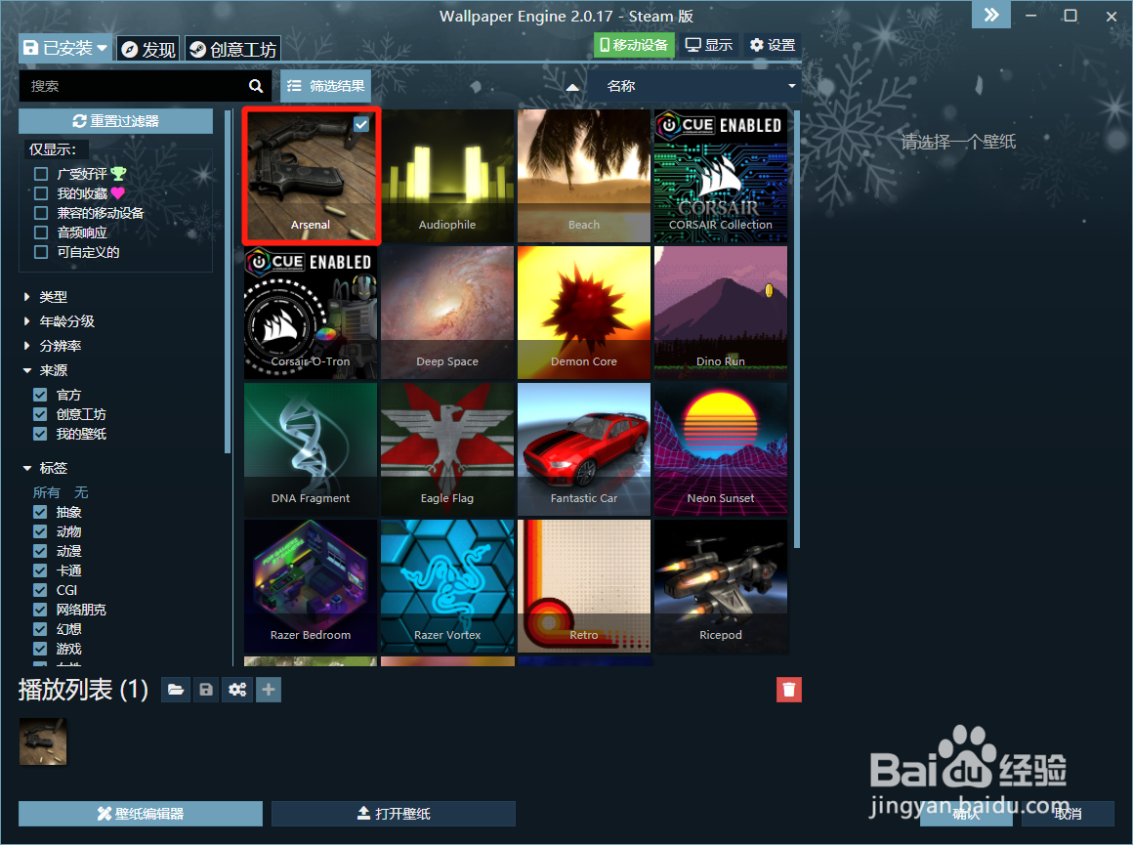The height and width of the screenshot is (845, 1133).
Task: Save the playlist with disk icon
Action: (x=206, y=690)
